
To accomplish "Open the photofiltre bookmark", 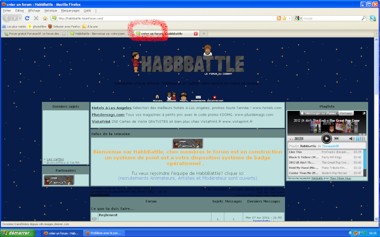I will coord(37,27).
